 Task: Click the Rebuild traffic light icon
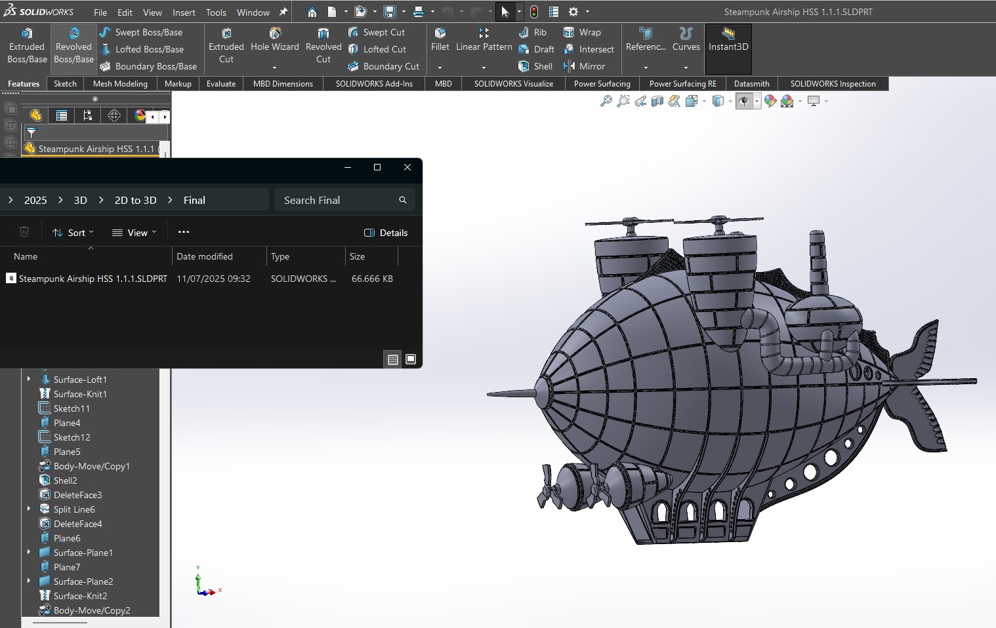point(534,12)
